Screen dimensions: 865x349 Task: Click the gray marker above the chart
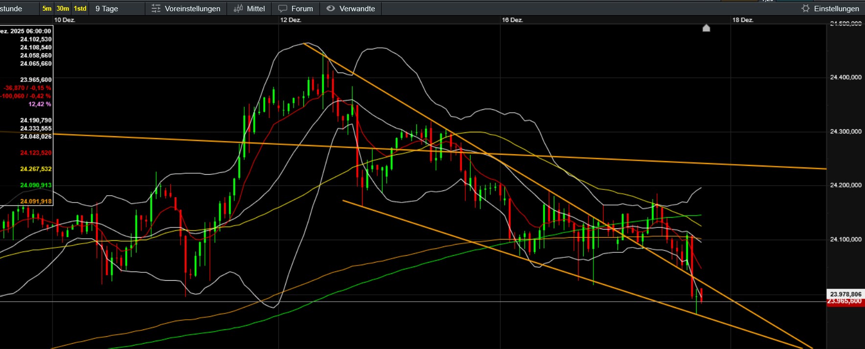coord(706,28)
